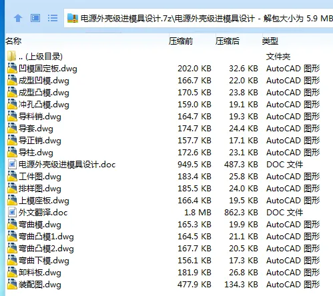This screenshot has width=333, height=296.
Task: Select the file name 弯曲下模.dwg
Action: [x=44, y=261]
